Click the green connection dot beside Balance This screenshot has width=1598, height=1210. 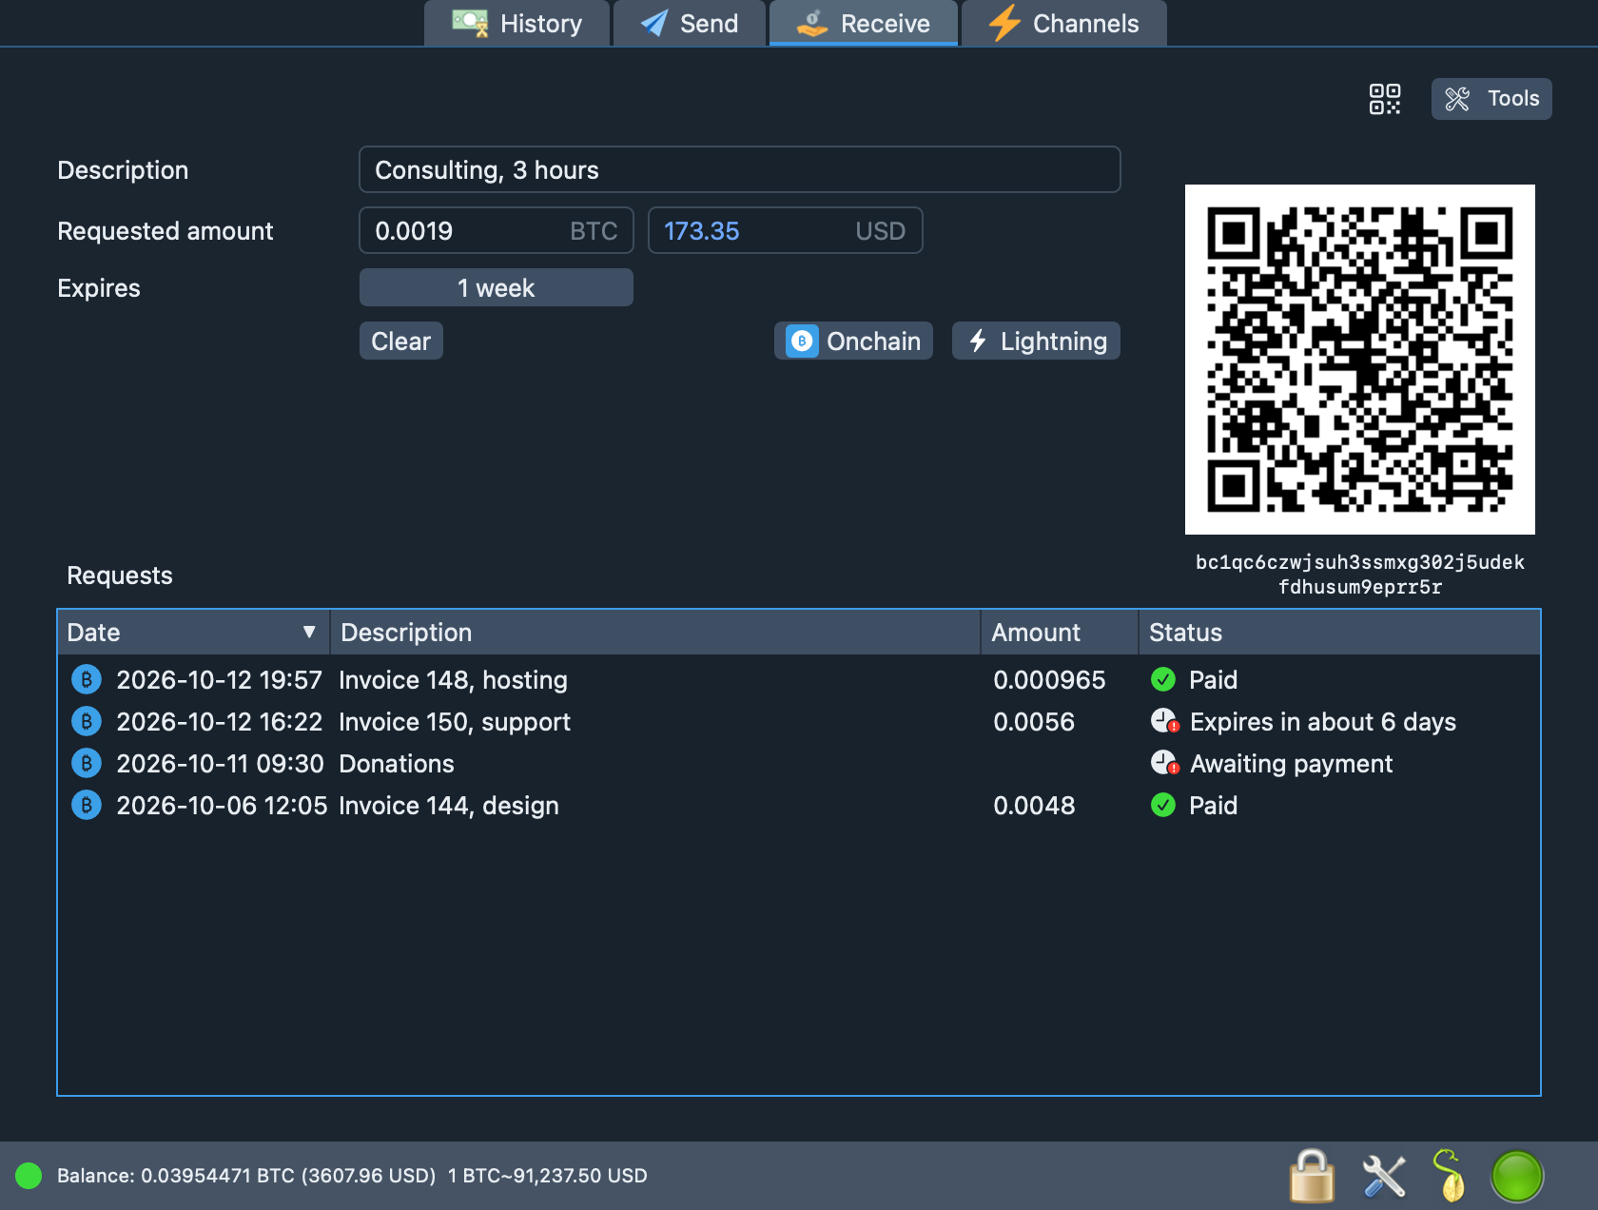[x=29, y=1176]
